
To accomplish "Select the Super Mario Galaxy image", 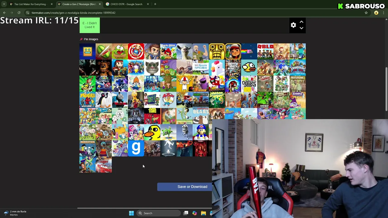I will click(x=103, y=84).
